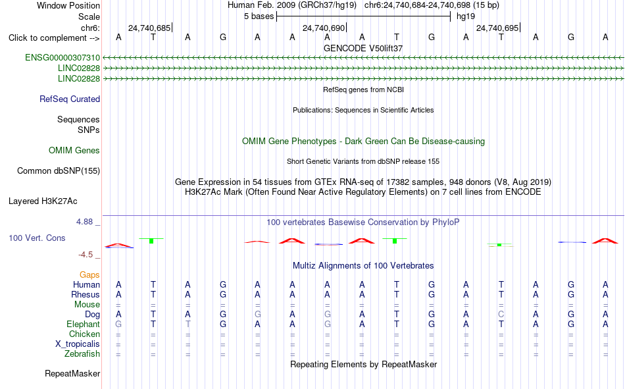Click 'RefSeq genes from NCBI' track title
The width and height of the screenshot is (625, 389).
[x=363, y=90]
